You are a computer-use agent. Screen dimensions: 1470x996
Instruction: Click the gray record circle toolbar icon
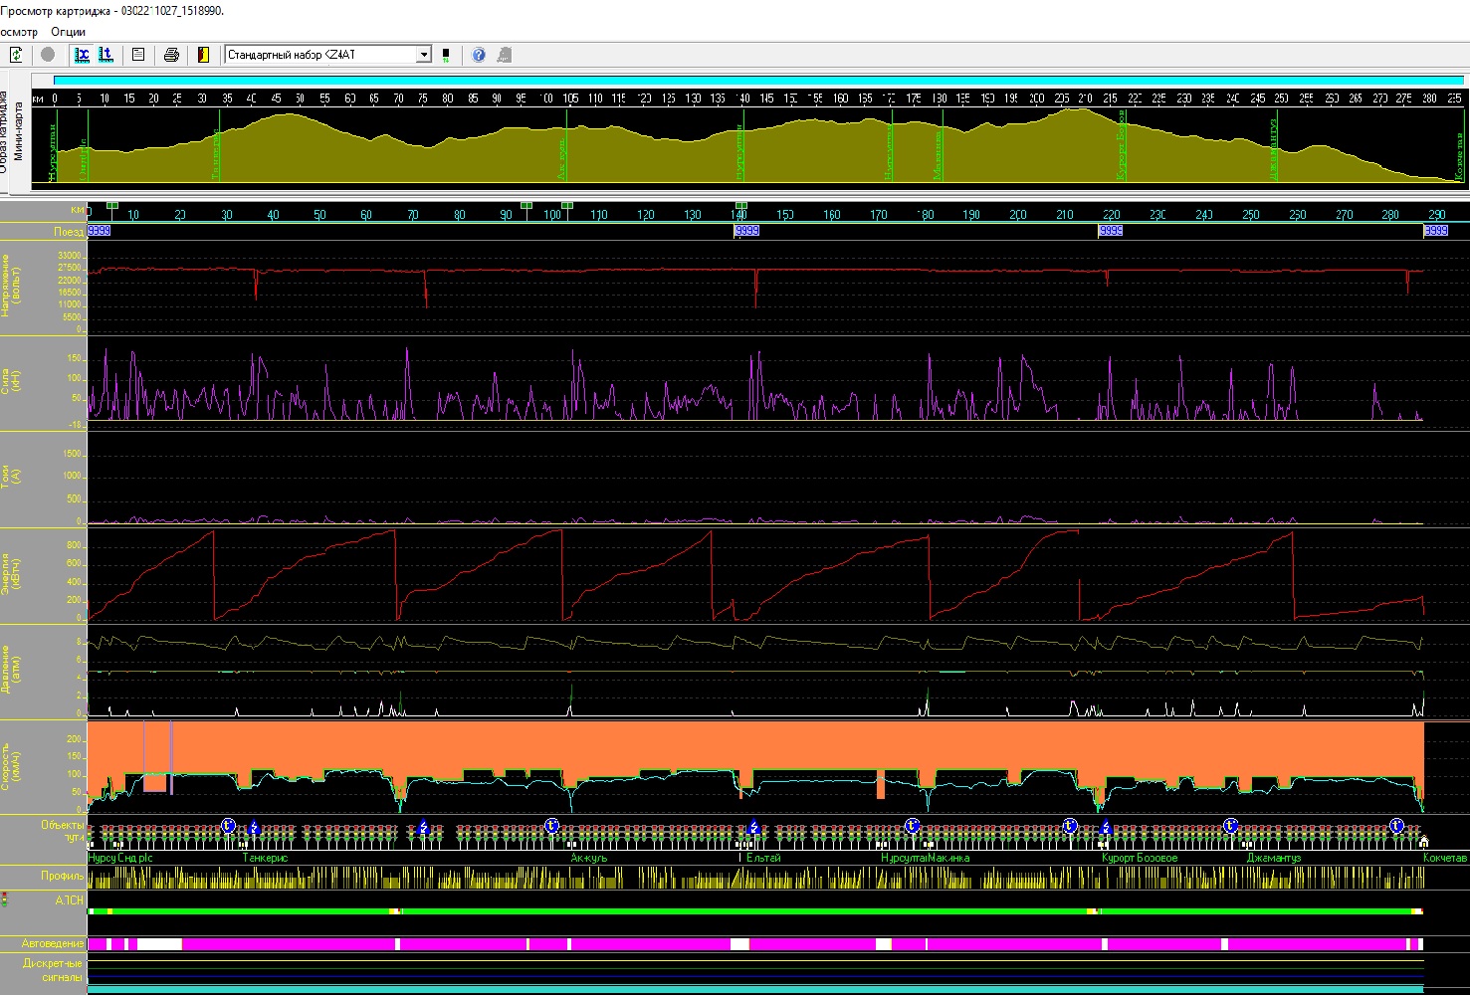point(48,55)
